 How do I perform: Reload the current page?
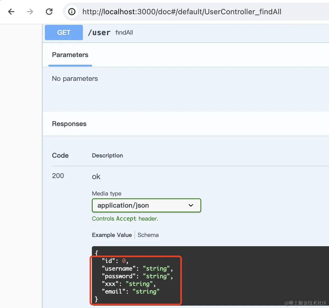(x=49, y=12)
